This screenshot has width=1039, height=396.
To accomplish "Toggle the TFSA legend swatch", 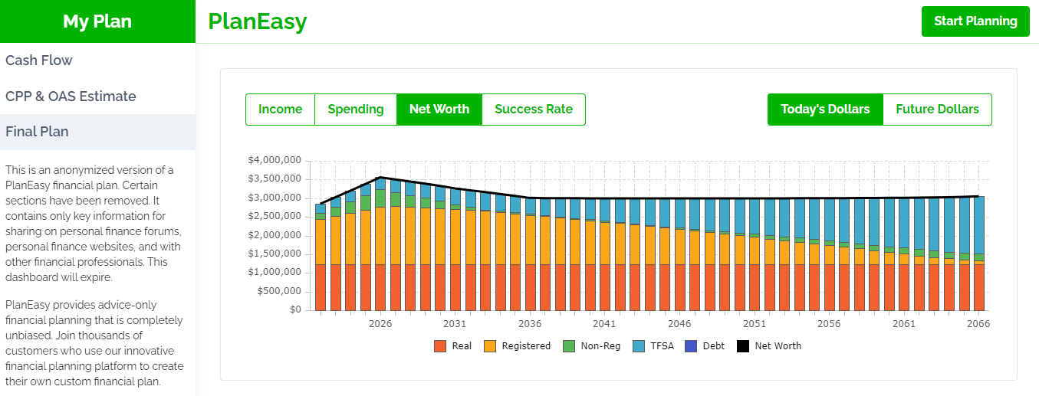I will click(x=639, y=346).
